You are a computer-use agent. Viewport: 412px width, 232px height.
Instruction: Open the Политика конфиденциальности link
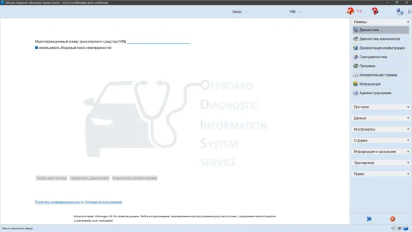point(59,202)
